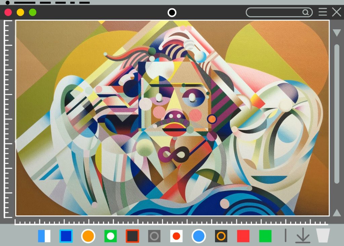Pick the blue circle with white border
This screenshot has height=246, width=344.
pyautogui.click(x=199, y=236)
